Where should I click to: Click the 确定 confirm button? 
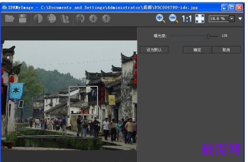tap(197, 50)
